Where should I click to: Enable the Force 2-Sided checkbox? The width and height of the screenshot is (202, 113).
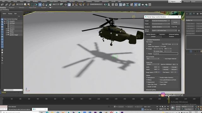pyautogui.click(x=159, y=82)
